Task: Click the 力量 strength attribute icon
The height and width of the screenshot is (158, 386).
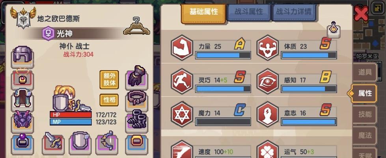Action: point(182,47)
